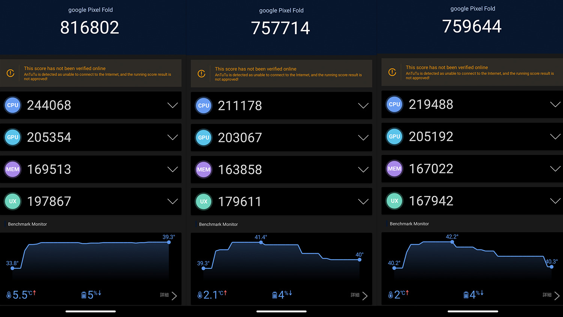Click the 39.3° end point on the temperature graph
This screenshot has width=563, height=317.
click(169, 242)
